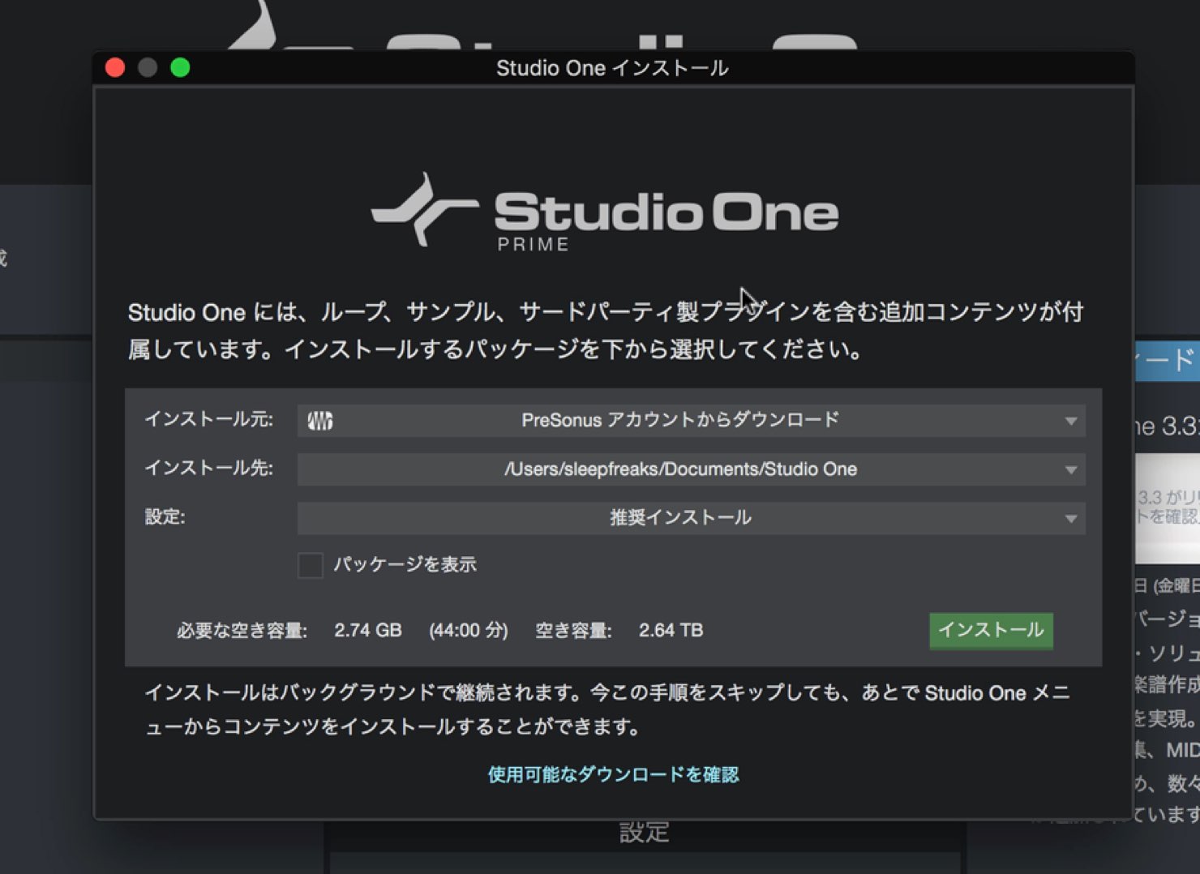The height and width of the screenshot is (874, 1200).
Task: Click the PreSonus logo icon in the source field
Action: tap(319, 421)
